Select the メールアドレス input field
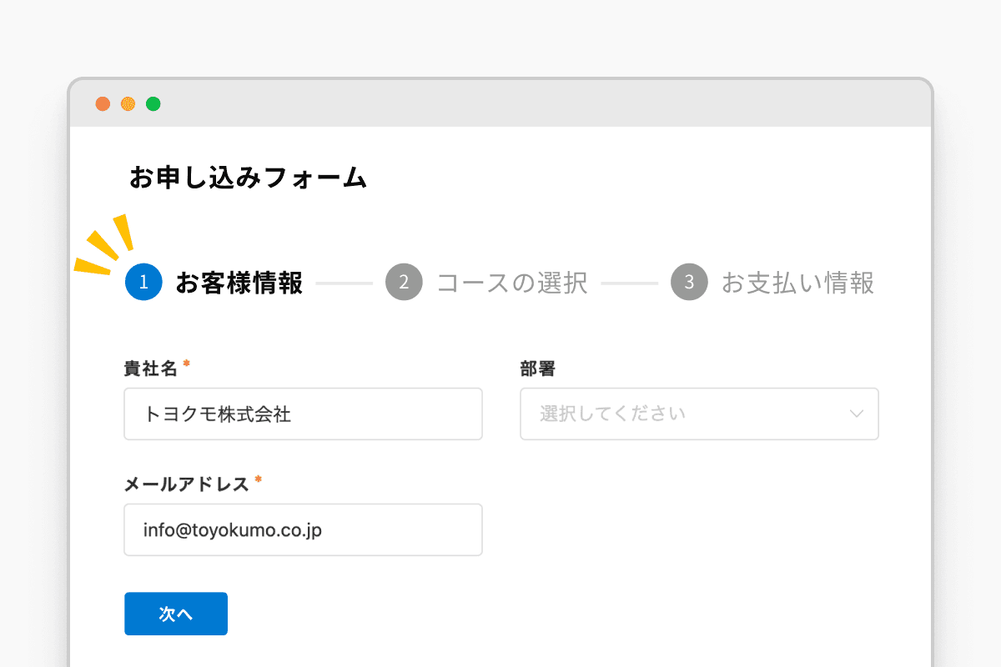Screen dimensions: 1001x667 (x=303, y=529)
